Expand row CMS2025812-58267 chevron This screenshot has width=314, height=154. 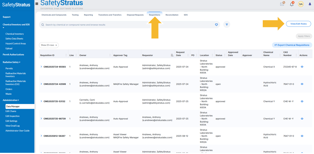(x=41, y=136)
